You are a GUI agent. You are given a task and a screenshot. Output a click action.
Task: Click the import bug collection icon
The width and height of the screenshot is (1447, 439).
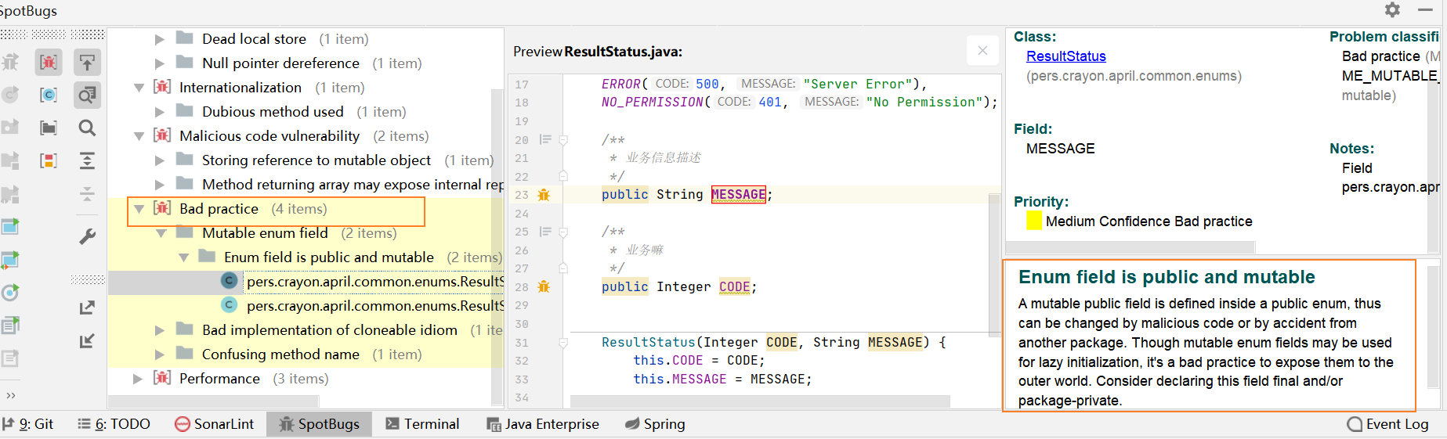point(87,340)
